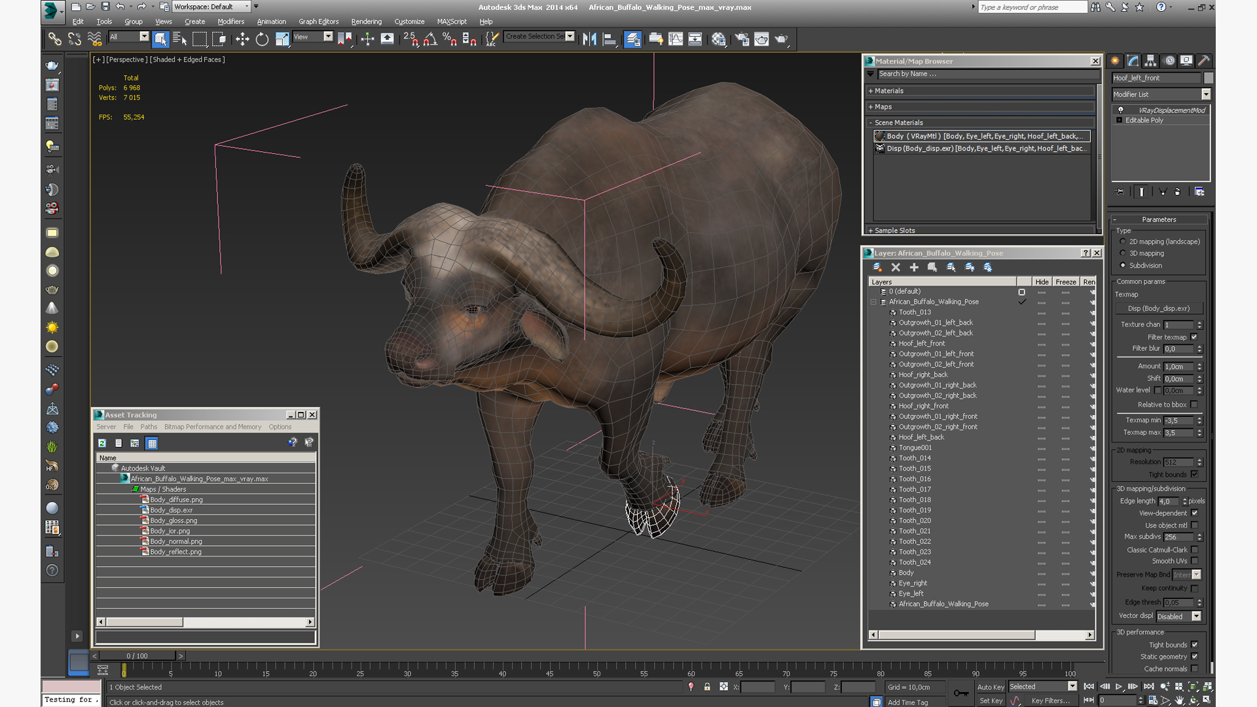Viewport: 1257px width, 707px height.
Task: Activate the Select Object tool
Action: pos(160,39)
